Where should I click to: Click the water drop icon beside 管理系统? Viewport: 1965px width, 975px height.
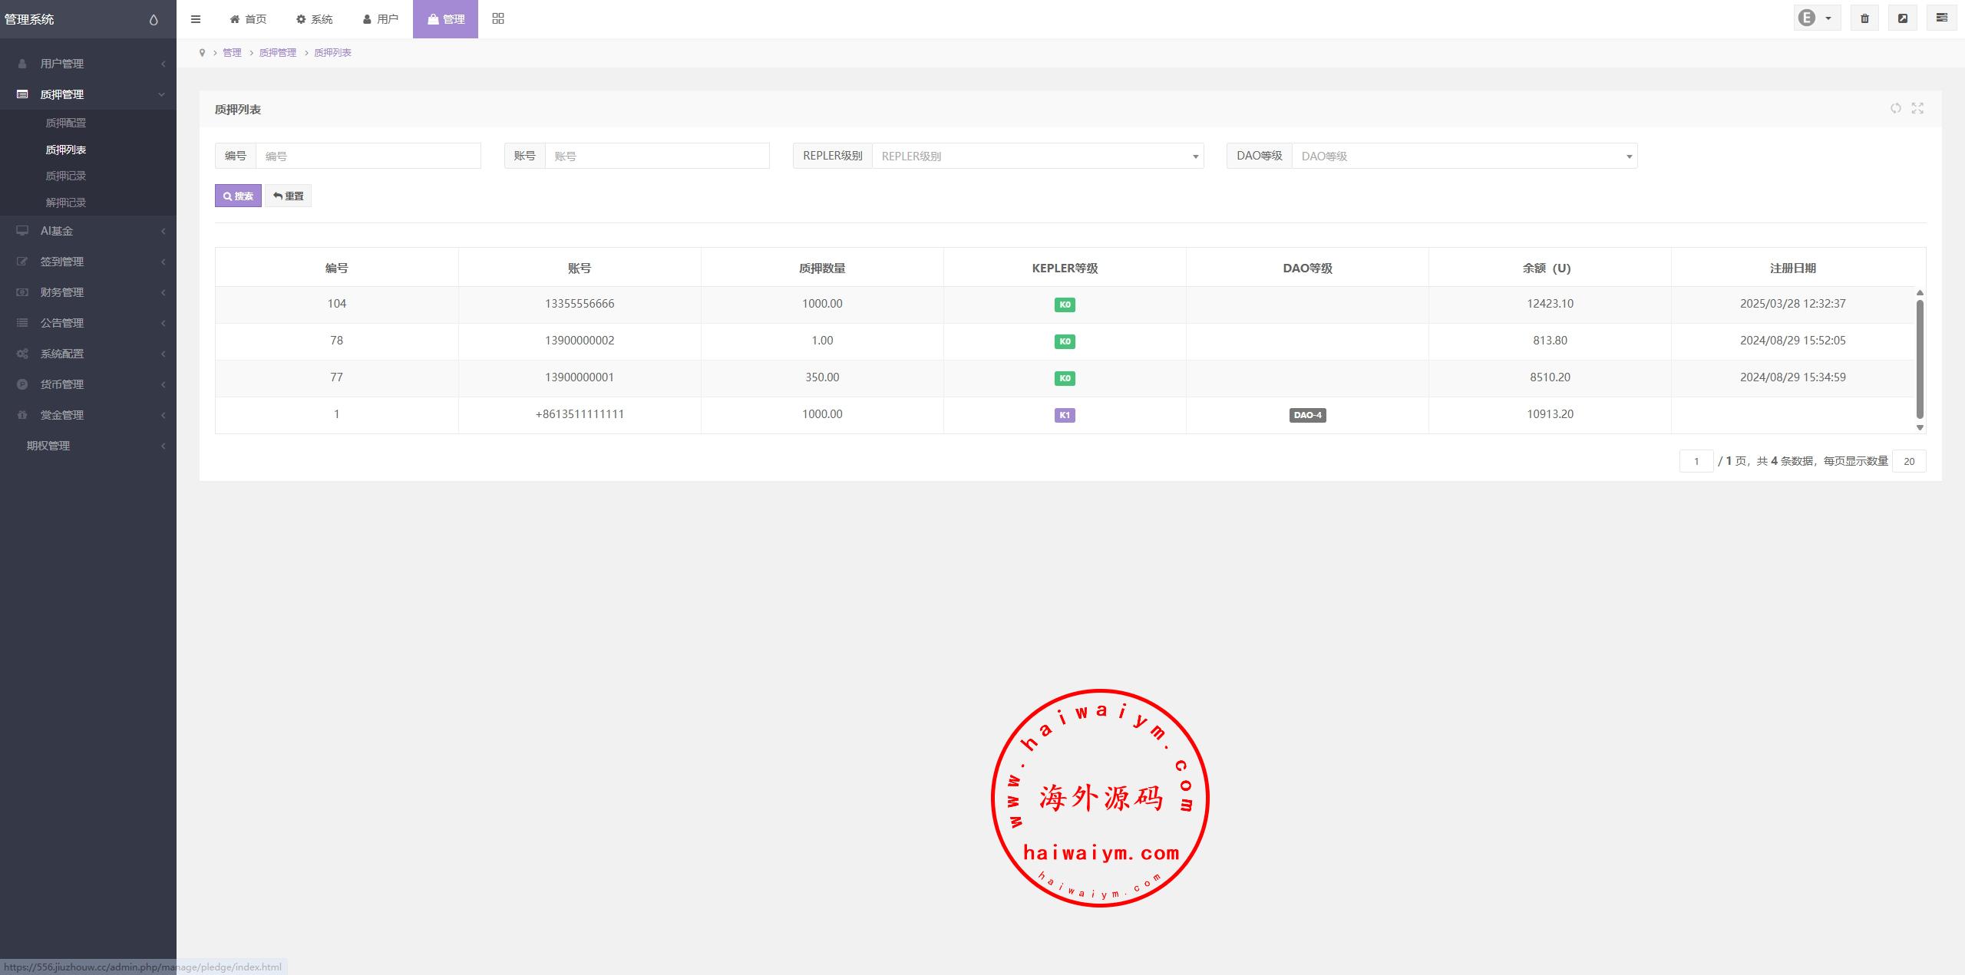(x=154, y=20)
